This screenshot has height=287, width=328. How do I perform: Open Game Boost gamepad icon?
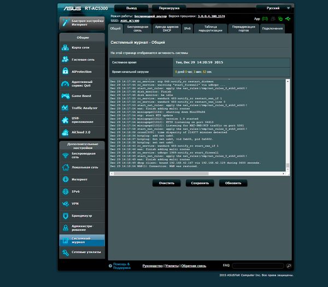coord(65,96)
